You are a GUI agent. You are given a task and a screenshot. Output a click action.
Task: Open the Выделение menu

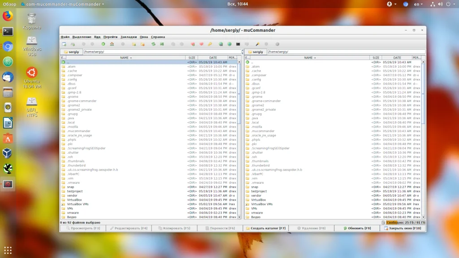pos(82,37)
